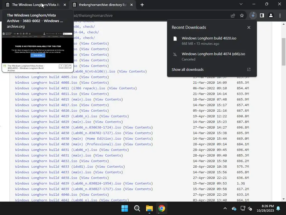Open build 4033 (idx01).iso link
This screenshot has height=215, width=286.
(54, 167)
